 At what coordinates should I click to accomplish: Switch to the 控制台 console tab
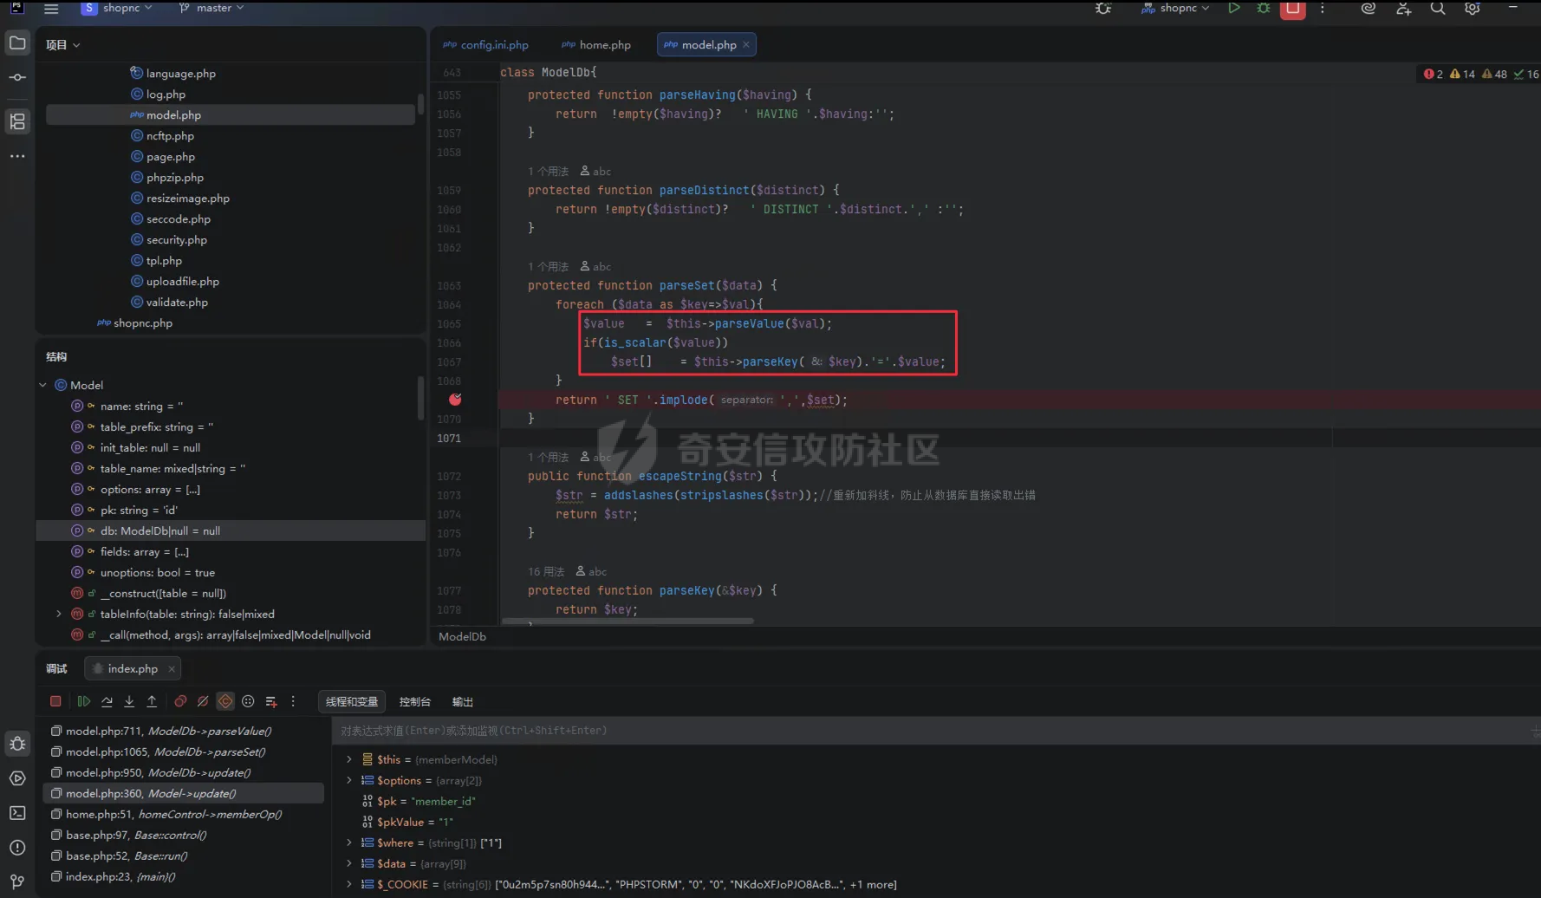click(414, 702)
